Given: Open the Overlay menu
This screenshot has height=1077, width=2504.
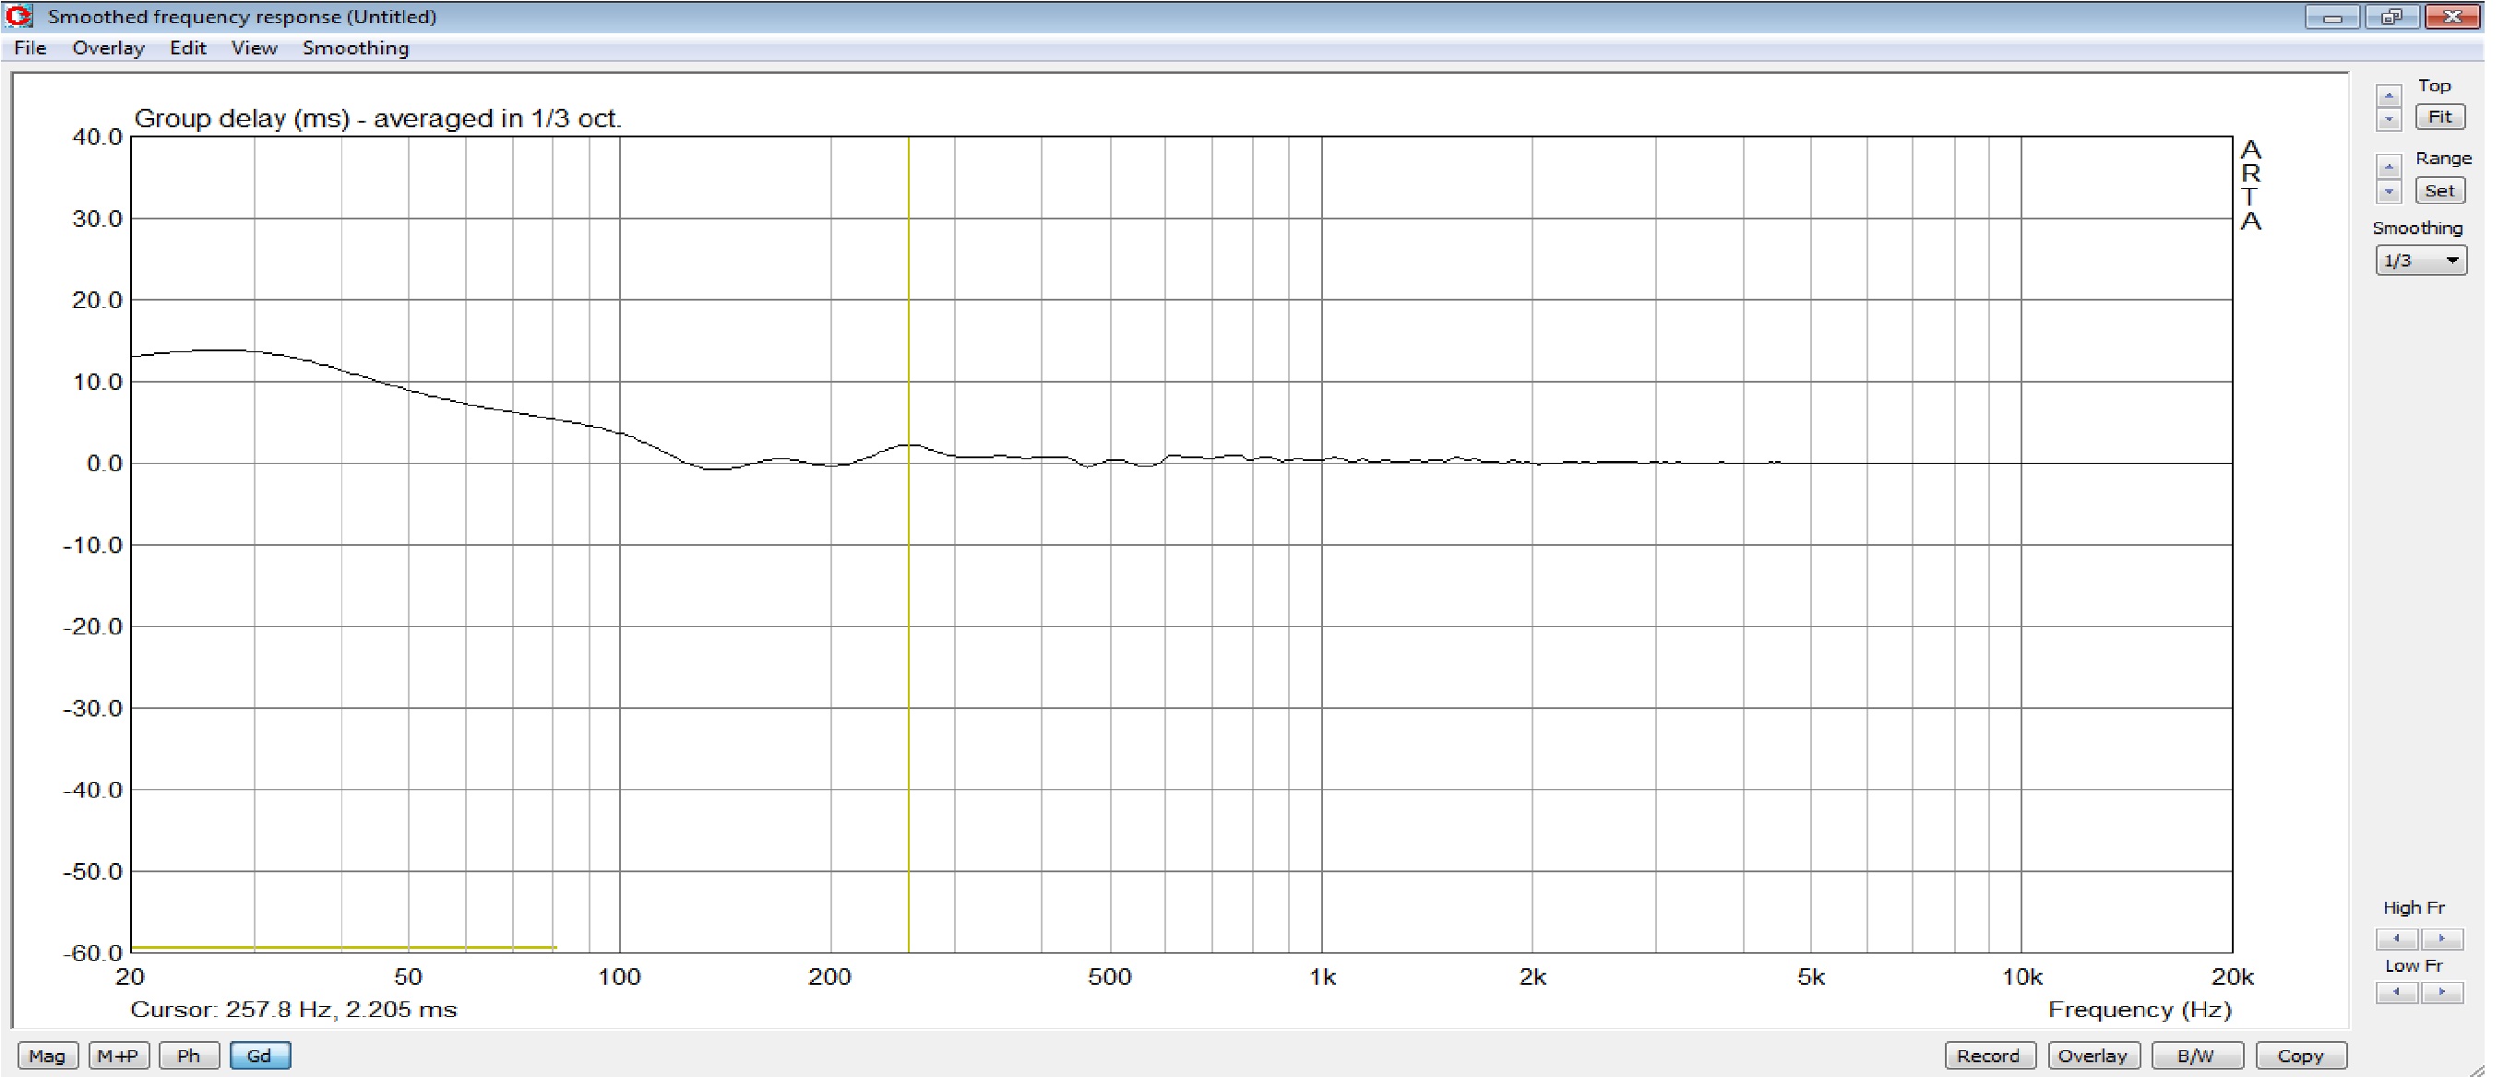Looking at the screenshot, I should pos(108,48).
